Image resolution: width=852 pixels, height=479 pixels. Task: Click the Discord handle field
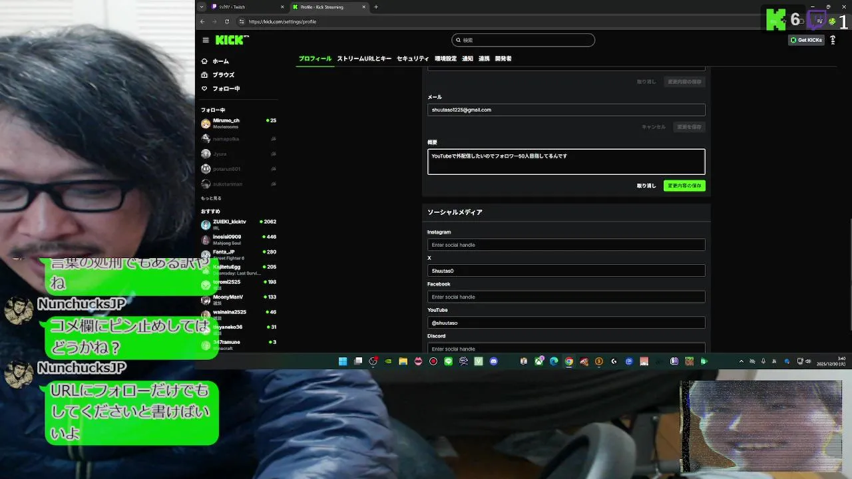566,349
